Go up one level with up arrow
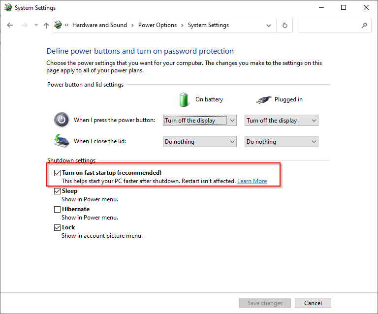 [46, 25]
